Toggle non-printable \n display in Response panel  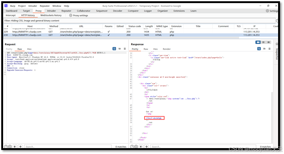point(264,49)
